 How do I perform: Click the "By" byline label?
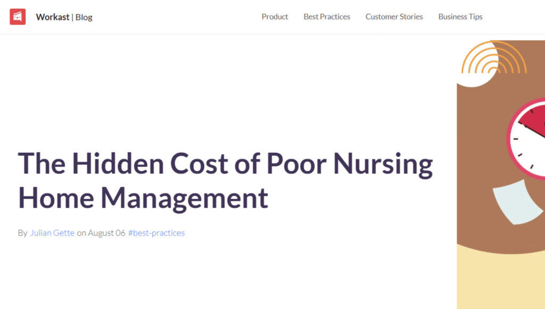coord(22,233)
